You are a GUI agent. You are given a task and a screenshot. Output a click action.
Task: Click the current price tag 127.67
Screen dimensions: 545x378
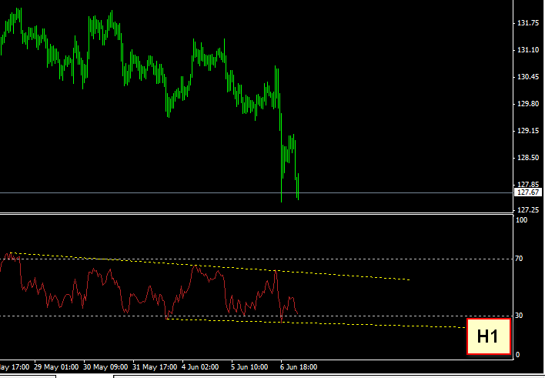click(x=527, y=192)
